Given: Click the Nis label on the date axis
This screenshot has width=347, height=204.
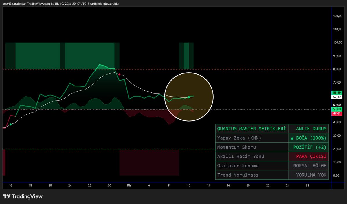Looking at the screenshot, I should (x=129, y=186).
